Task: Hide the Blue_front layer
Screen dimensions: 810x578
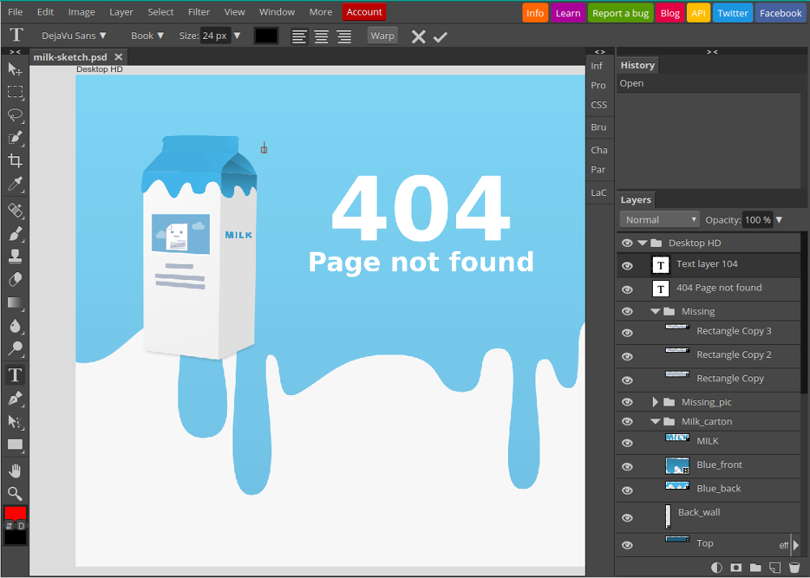Action: click(x=627, y=466)
